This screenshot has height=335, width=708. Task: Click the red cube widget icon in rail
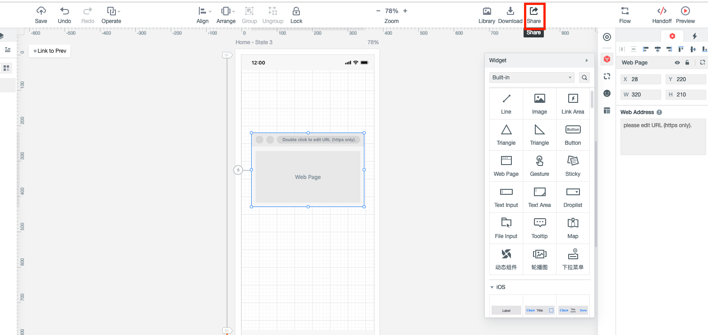(607, 59)
